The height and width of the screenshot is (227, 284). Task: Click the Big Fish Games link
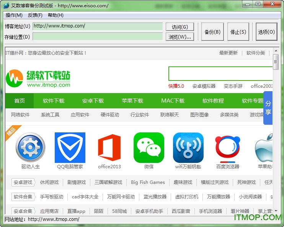tap(148, 182)
